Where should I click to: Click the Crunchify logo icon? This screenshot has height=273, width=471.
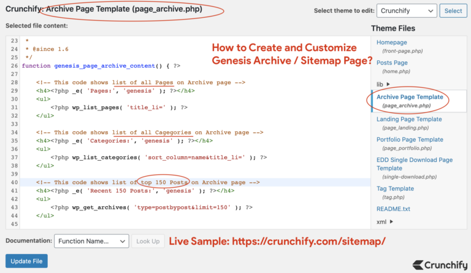(418, 265)
